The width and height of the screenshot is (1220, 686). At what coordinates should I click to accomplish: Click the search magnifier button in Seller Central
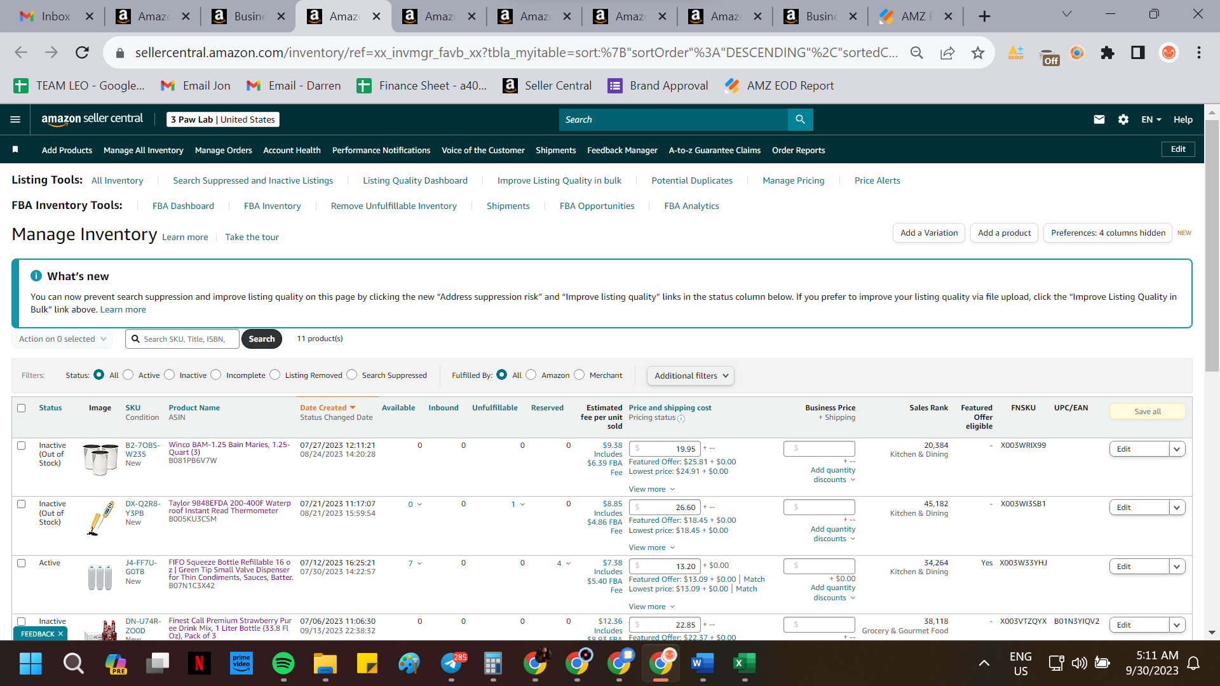point(800,119)
